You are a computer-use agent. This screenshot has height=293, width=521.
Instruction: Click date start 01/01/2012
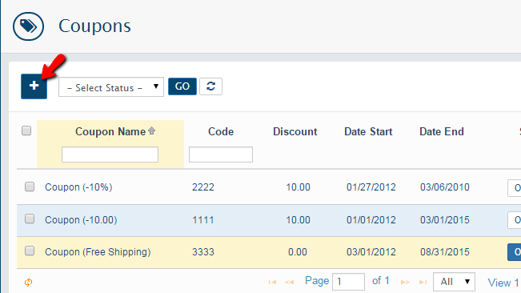371,220
